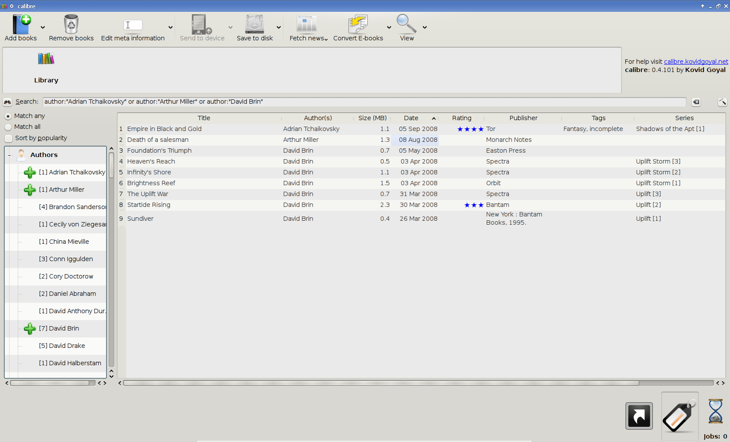The width and height of the screenshot is (730, 442).
Task: Open the calibre.kovidgoyal.net help link
Action: (x=696, y=62)
